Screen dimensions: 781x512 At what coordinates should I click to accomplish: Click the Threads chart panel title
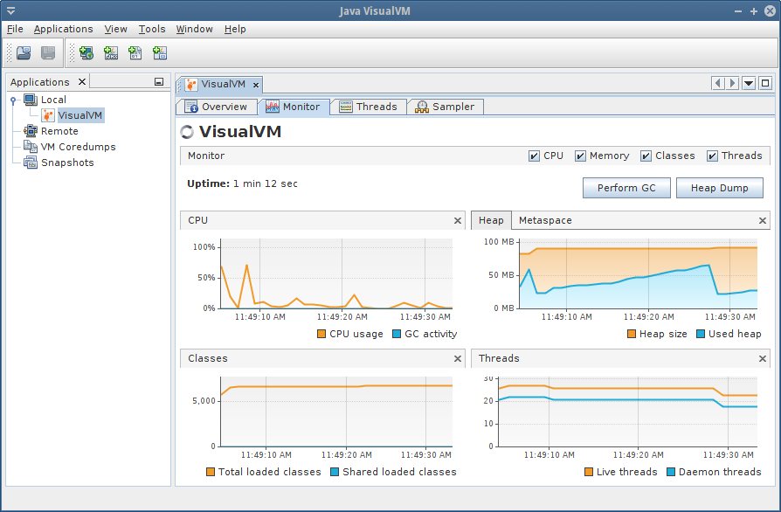click(499, 358)
